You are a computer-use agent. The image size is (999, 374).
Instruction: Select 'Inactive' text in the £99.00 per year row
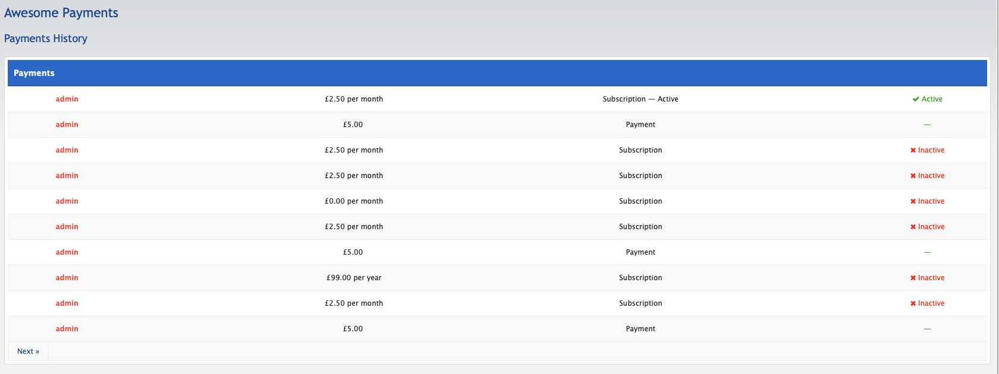(x=931, y=278)
